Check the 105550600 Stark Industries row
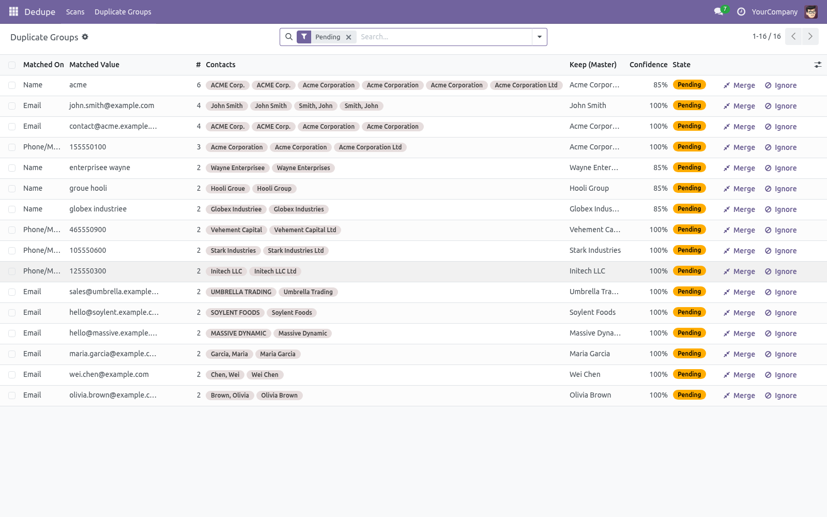827x517 pixels. (x=12, y=251)
